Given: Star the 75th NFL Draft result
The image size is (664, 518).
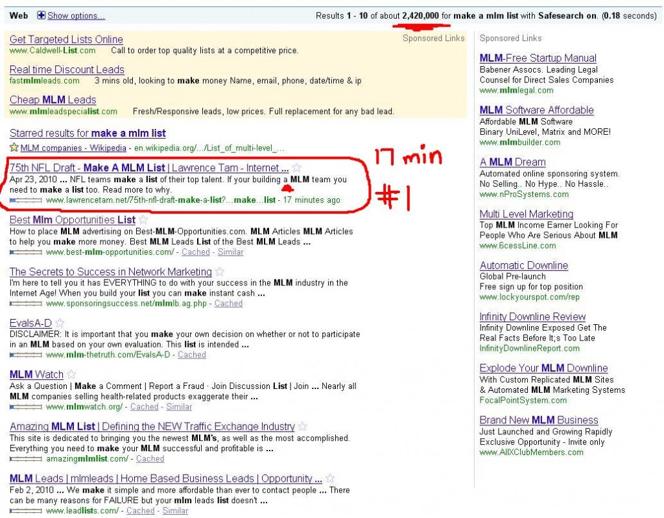Looking at the screenshot, I should point(297,168).
